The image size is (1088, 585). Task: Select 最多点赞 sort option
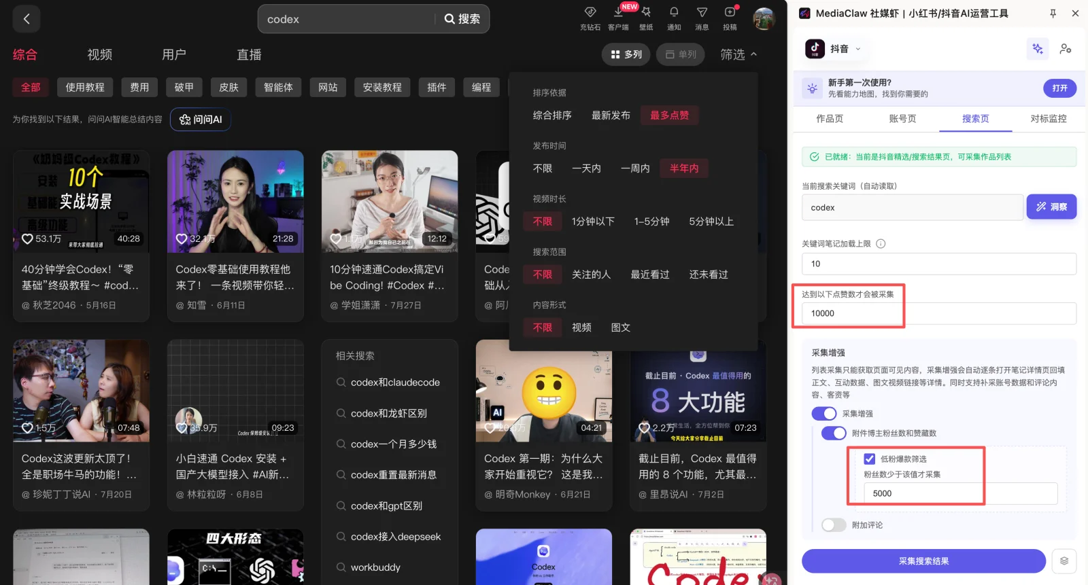669,116
